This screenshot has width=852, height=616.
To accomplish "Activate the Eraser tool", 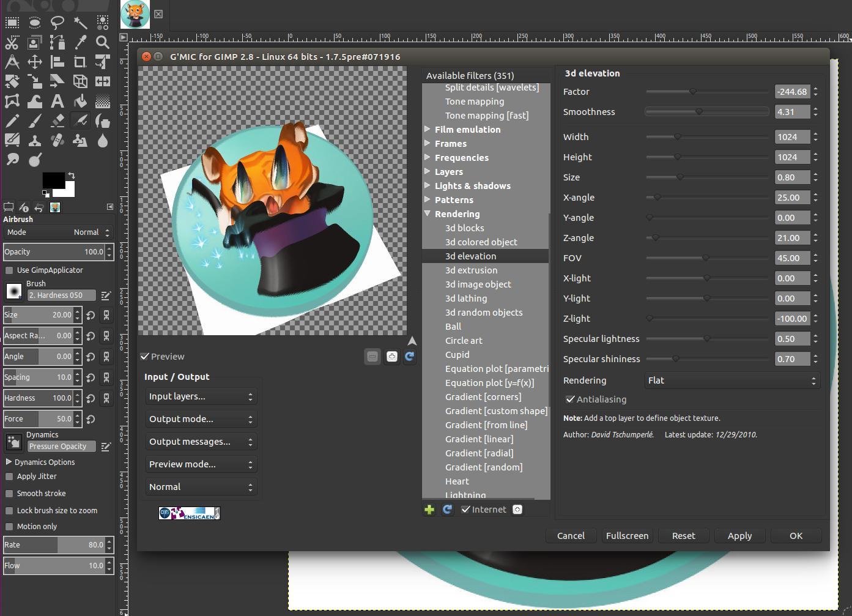I will [x=57, y=121].
